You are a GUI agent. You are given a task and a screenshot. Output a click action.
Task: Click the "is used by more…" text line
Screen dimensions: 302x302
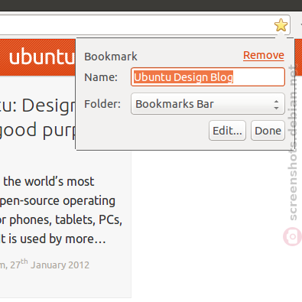(57, 239)
